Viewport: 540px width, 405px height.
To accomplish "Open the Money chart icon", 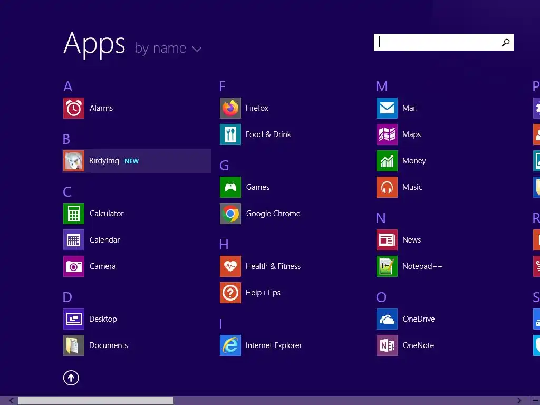I will click(387, 161).
